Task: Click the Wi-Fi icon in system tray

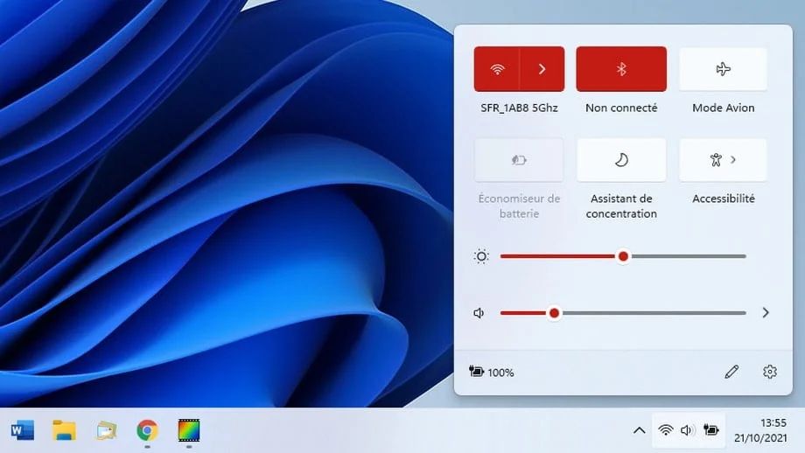Action: coord(666,430)
